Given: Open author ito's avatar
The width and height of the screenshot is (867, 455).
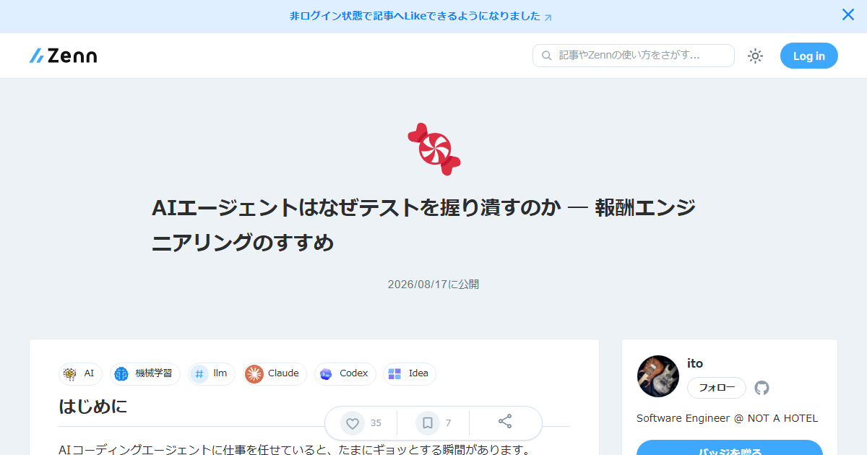Looking at the screenshot, I should (658, 376).
